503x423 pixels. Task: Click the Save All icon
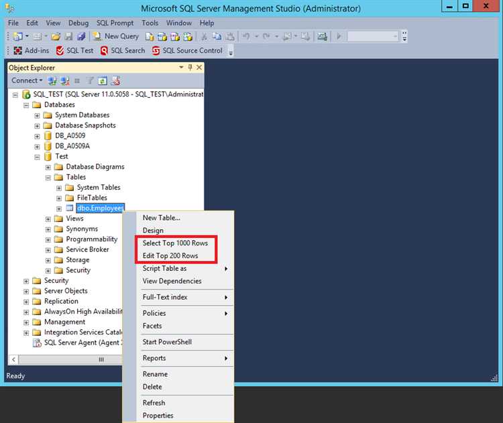81,37
